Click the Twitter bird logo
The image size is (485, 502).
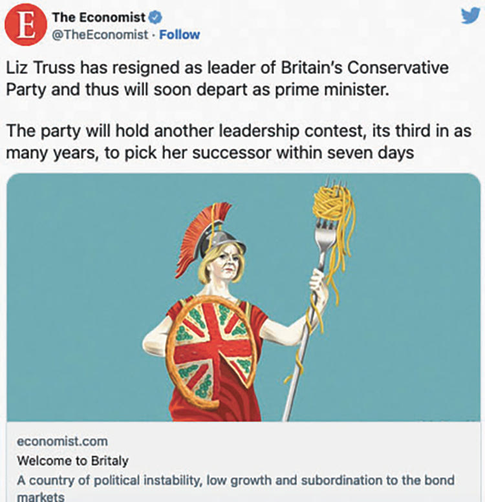click(469, 17)
